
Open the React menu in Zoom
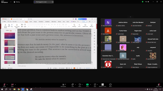click(80, 85)
